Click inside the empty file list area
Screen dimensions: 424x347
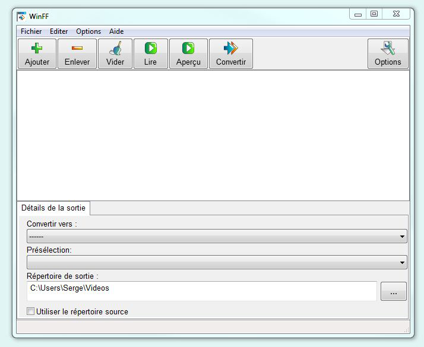click(213, 135)
